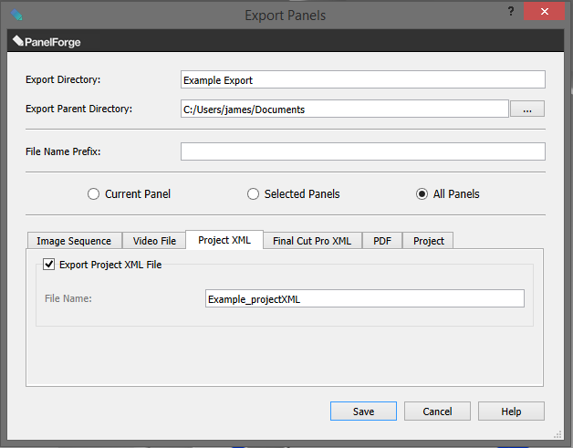Image resolution: width=573 pixels, height=448 pixels.
Task: Browse for export parent directory
Action: coord(527,109)
